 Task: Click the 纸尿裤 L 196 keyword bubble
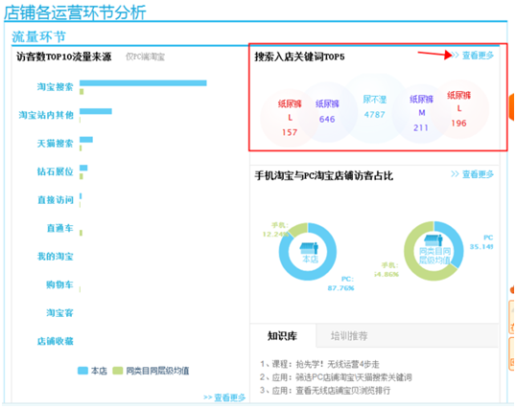tap(459, 109)
